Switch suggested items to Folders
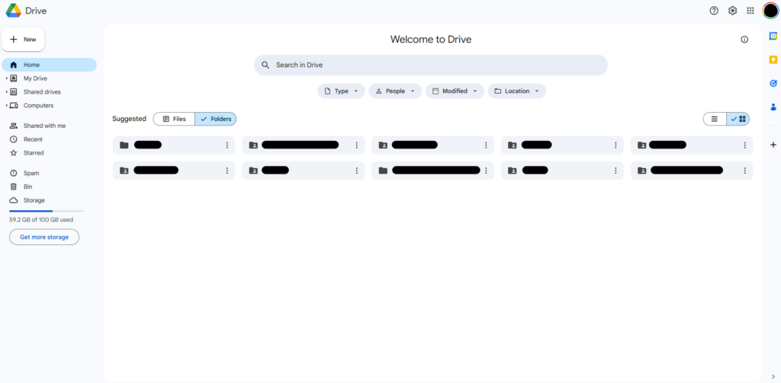The width and height of the screenshot is (781, 383). (x=216, y=119)
